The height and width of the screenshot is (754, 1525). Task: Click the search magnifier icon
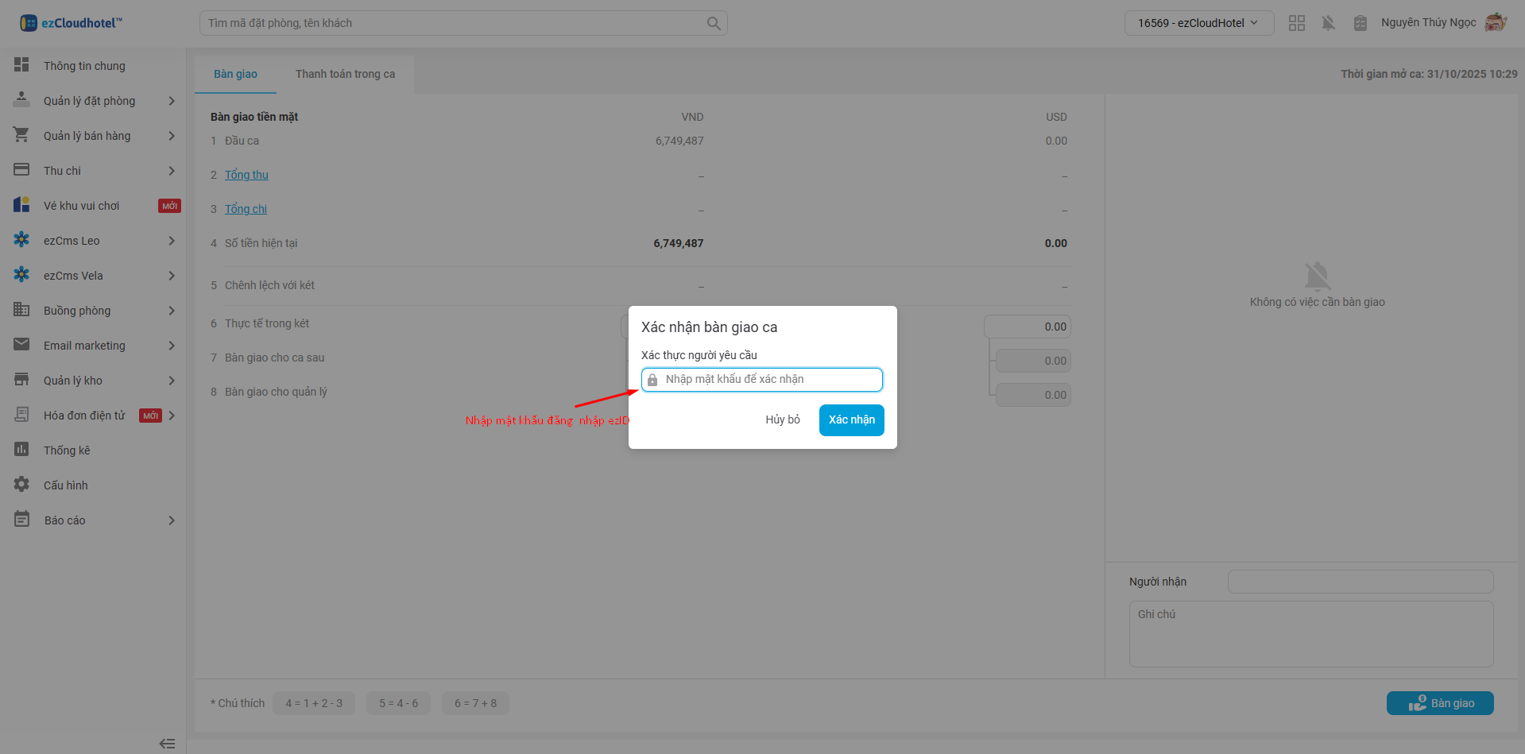[714, 23]
